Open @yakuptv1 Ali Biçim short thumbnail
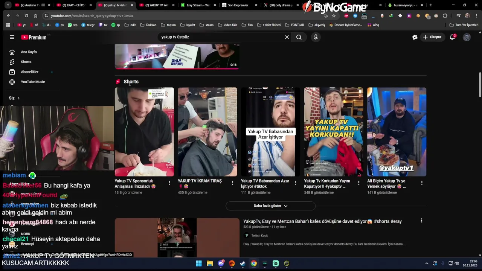This screenshot has width=482, height=271. tap(397, 132)
